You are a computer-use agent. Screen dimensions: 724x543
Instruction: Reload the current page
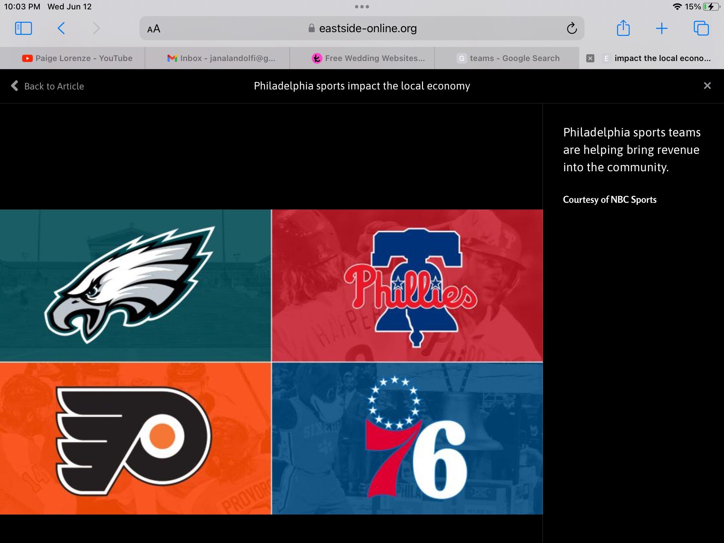point(572,28)
